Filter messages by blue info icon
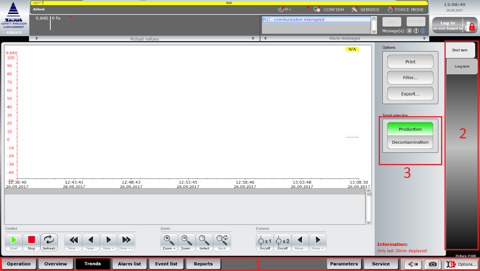 [423, 31]
